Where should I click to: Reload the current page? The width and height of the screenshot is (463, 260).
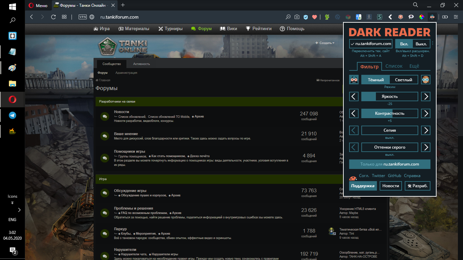point(53,17)
